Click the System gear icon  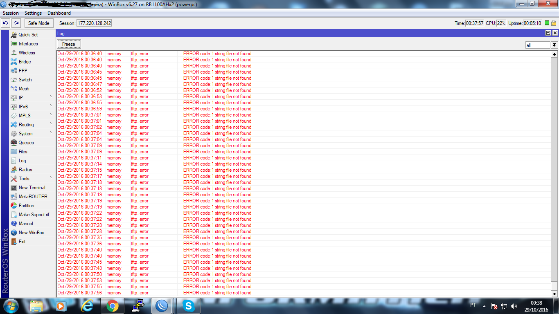[x=14, y=134]
